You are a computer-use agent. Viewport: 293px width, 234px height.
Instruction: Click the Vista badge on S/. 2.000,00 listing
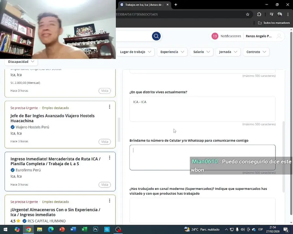(x=105, y=91)
